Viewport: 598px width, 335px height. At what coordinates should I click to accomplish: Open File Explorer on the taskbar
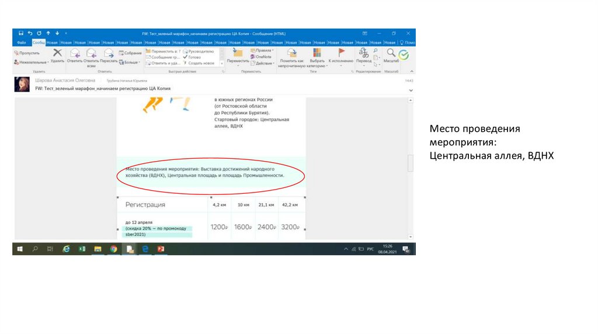[98, 249]
